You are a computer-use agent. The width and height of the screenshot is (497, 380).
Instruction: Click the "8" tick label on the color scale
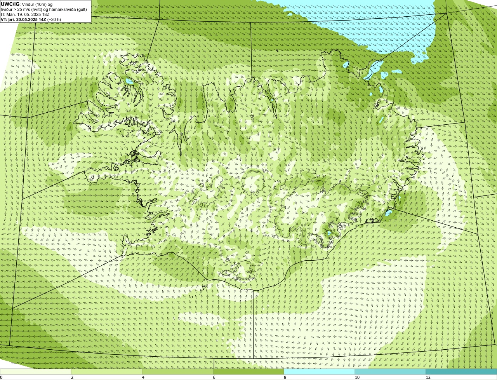coord(285,377)
